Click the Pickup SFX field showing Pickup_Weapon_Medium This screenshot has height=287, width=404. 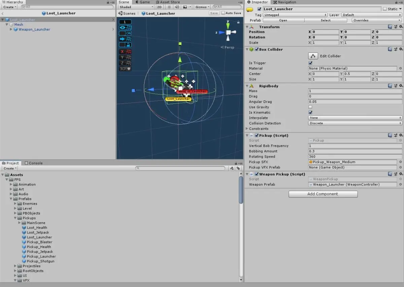(352, 162)
